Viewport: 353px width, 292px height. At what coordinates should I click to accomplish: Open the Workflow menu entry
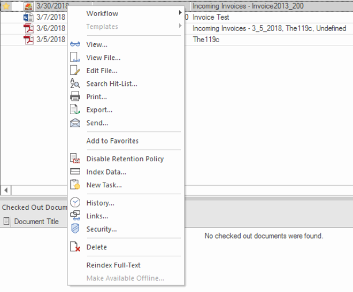[126, 13]
